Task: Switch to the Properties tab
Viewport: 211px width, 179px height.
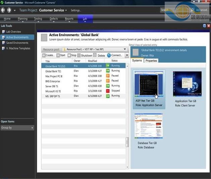Action: [151, 61]
